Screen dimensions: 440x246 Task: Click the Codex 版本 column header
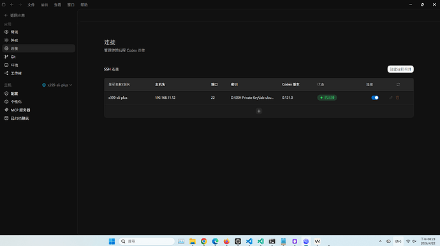click(291, 84)
